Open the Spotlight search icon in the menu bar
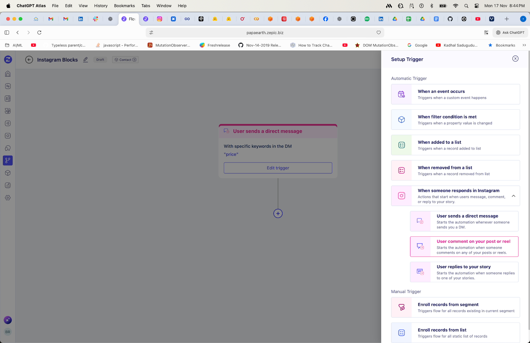The width and height of the screenshot is (530, 343). coord(466,6)
